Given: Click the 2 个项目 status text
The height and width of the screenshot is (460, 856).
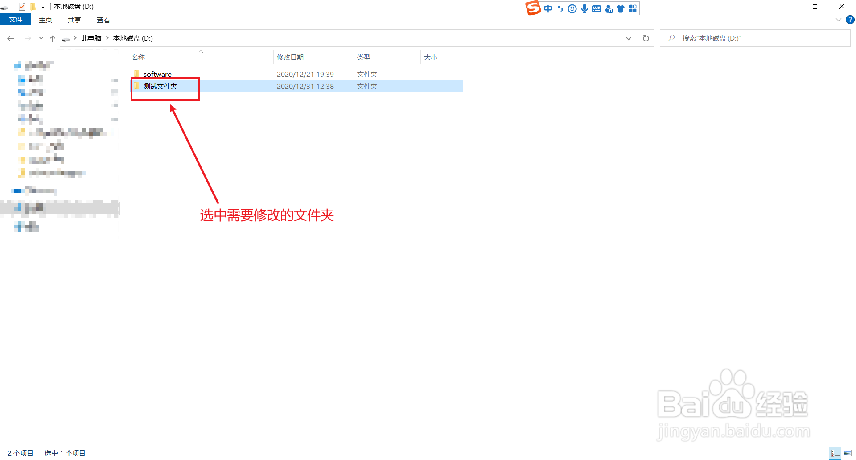Looking at the screenshot, I should click(21, 453).
